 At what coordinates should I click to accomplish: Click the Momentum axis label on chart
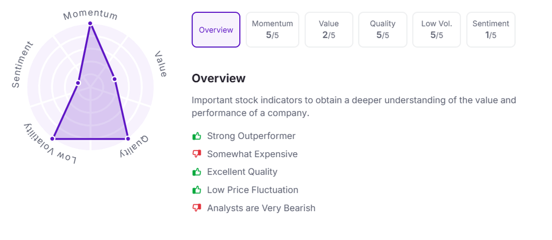(x=90, y=15)
